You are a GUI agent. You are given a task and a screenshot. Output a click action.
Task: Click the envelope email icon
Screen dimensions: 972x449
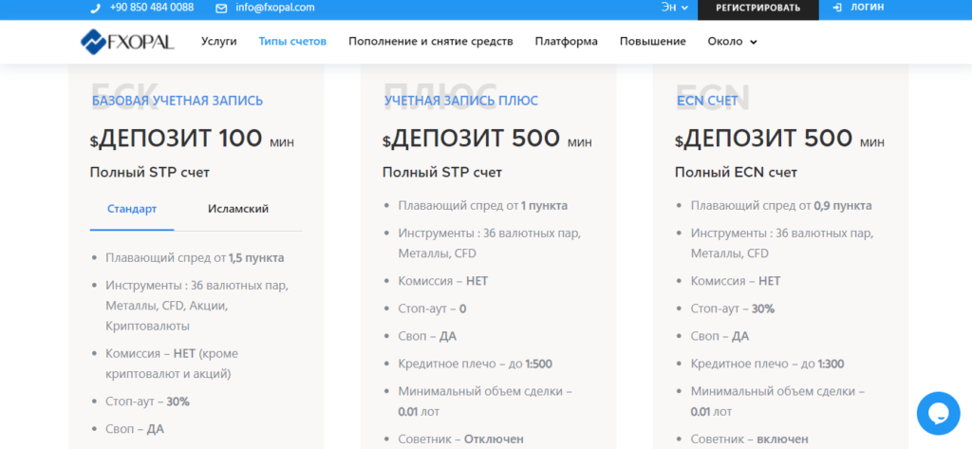[221, 8]
